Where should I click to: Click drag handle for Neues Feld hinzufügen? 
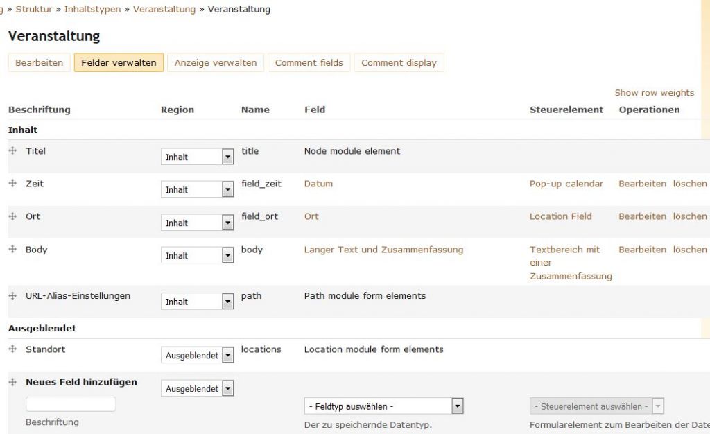click(12, 382)
